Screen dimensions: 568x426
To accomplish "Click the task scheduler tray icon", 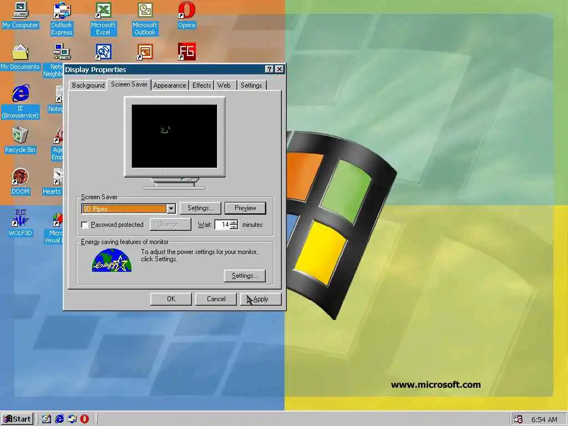I will pyautogui.click(x=518, y=419).
